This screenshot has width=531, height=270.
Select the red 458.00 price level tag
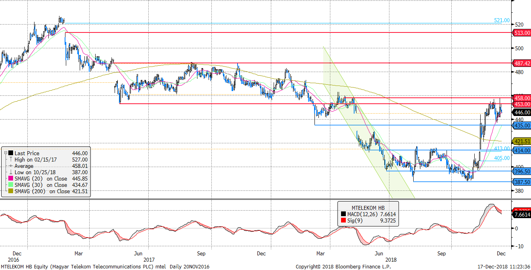(522, 98)
